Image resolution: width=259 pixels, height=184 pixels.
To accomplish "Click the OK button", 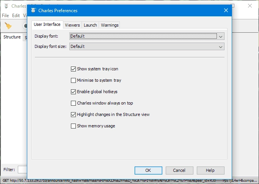I will [x=148, y=170].
